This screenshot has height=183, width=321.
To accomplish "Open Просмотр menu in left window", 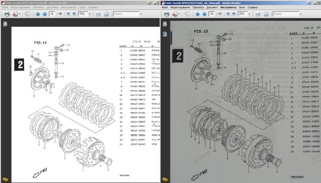I will click(38, 7).
